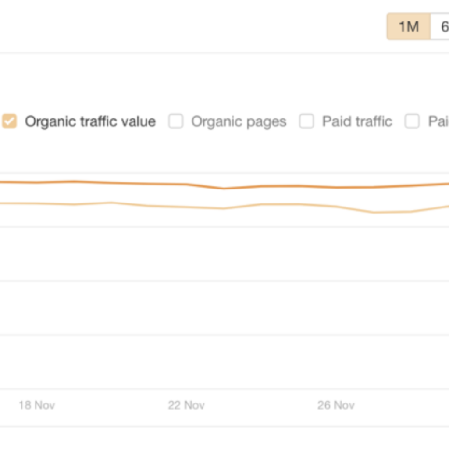Viewport: 449px width, 449px height.
Task: Click dark orange line's dip after 22 Nov
Action: tap(224, 189)
